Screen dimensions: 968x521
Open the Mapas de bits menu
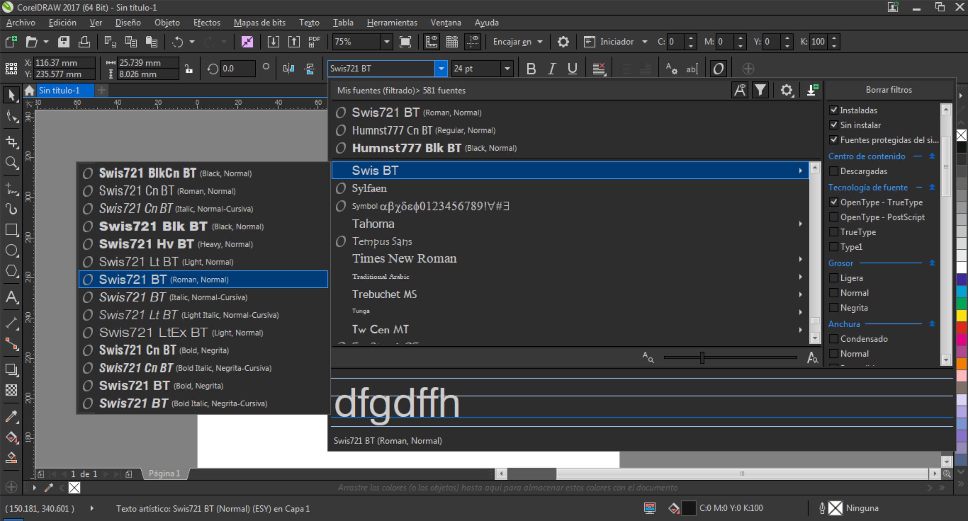(x=260, y=23)
